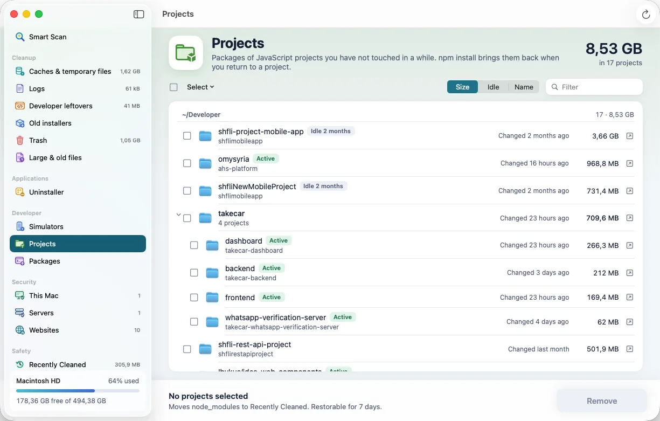Click the Idle 2 months badge on shfli-project-mobile-app
This screenshot has width=660, height=421.
click(x=331, y=131)
